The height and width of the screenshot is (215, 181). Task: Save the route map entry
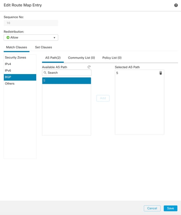click(171, 208)
